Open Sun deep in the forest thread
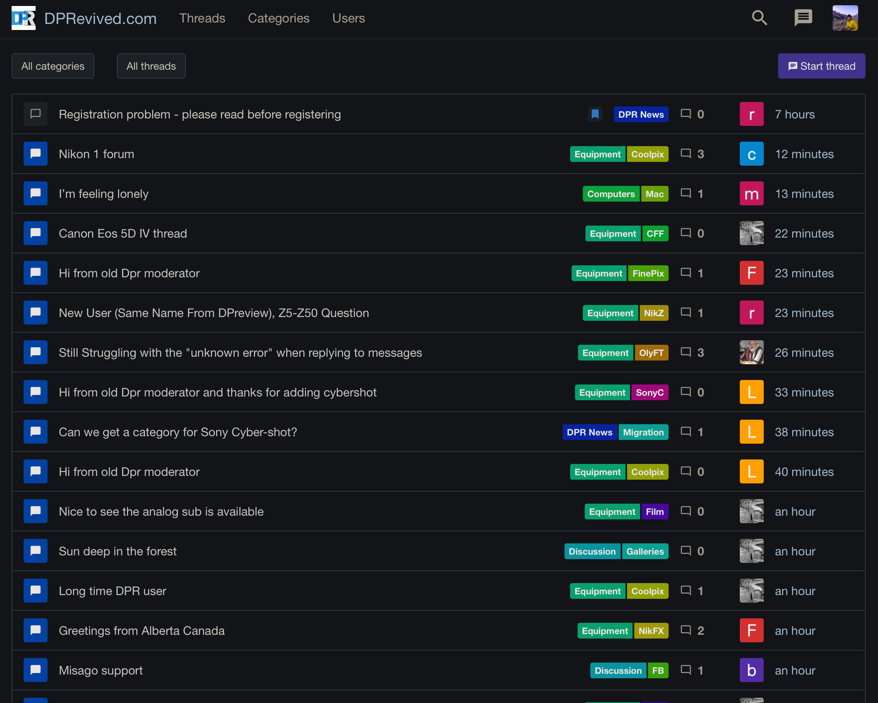 [x=117, y=551]
